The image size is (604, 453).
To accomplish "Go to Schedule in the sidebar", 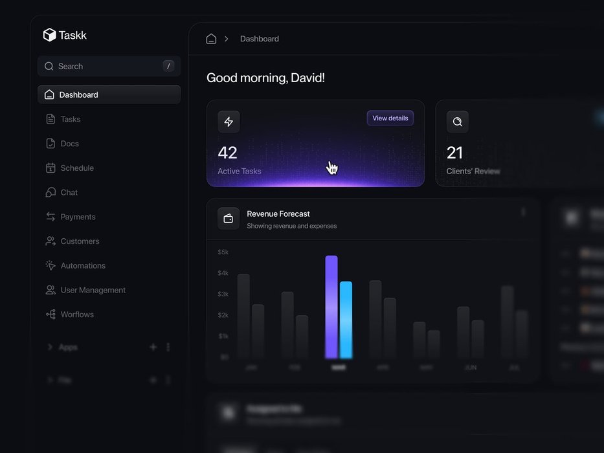I will point(76,168).
